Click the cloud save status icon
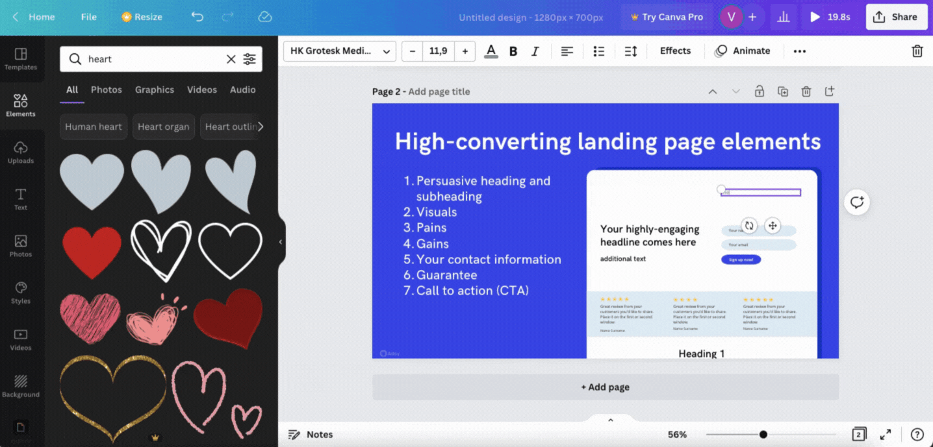933x447 pixels. coord(264,17)
